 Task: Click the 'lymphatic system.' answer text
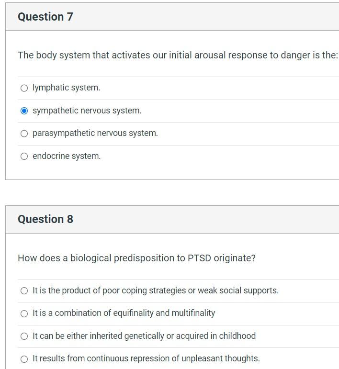click(67, 88)
